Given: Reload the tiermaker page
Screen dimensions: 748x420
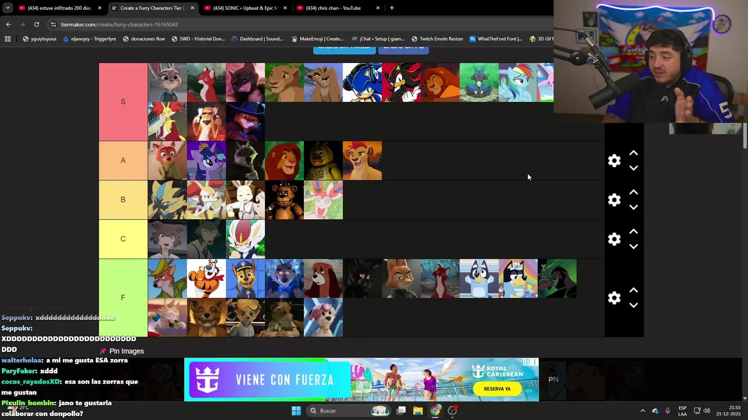Looking at the screenshot, I should tap(36, 24).
